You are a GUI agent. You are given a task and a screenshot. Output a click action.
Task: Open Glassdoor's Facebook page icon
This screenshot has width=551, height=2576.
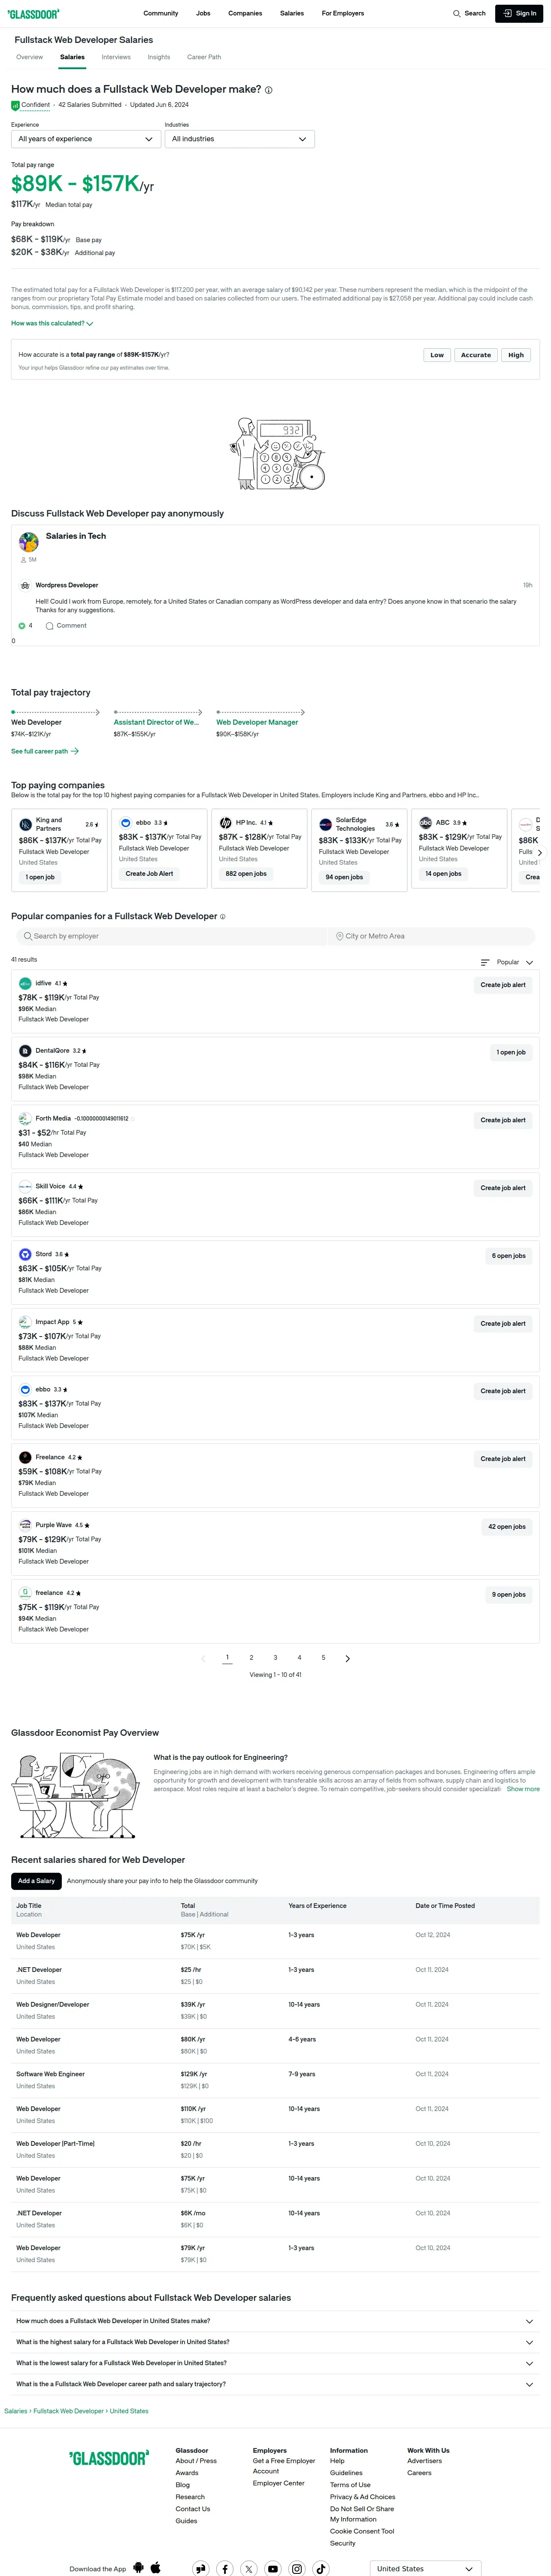(x=225, y=2568)
